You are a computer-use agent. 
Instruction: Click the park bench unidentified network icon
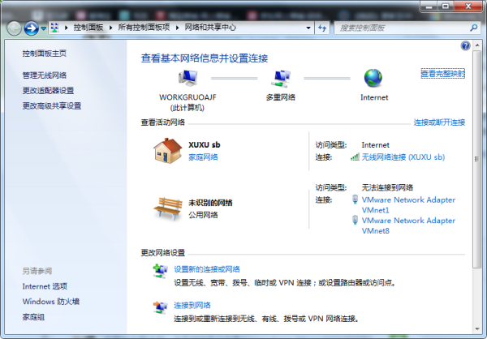(x=168, y=208)
